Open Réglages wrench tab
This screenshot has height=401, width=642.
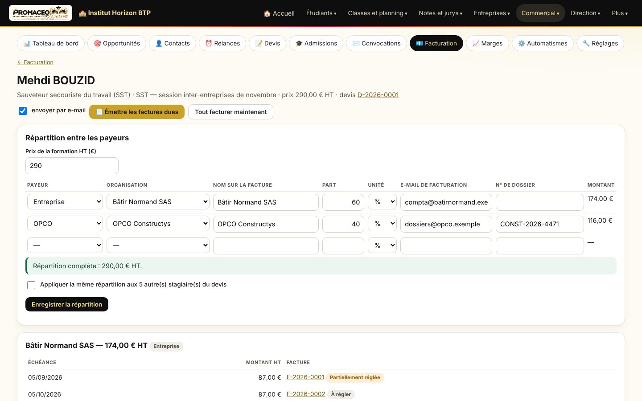[600, 43]
